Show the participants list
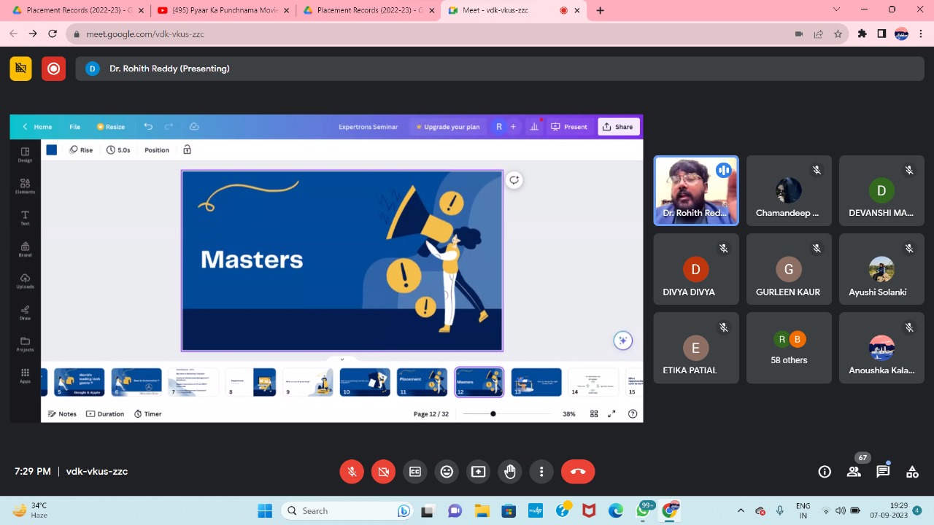The height and width of the screenshot is (525, 934). (x=854, y=472)
